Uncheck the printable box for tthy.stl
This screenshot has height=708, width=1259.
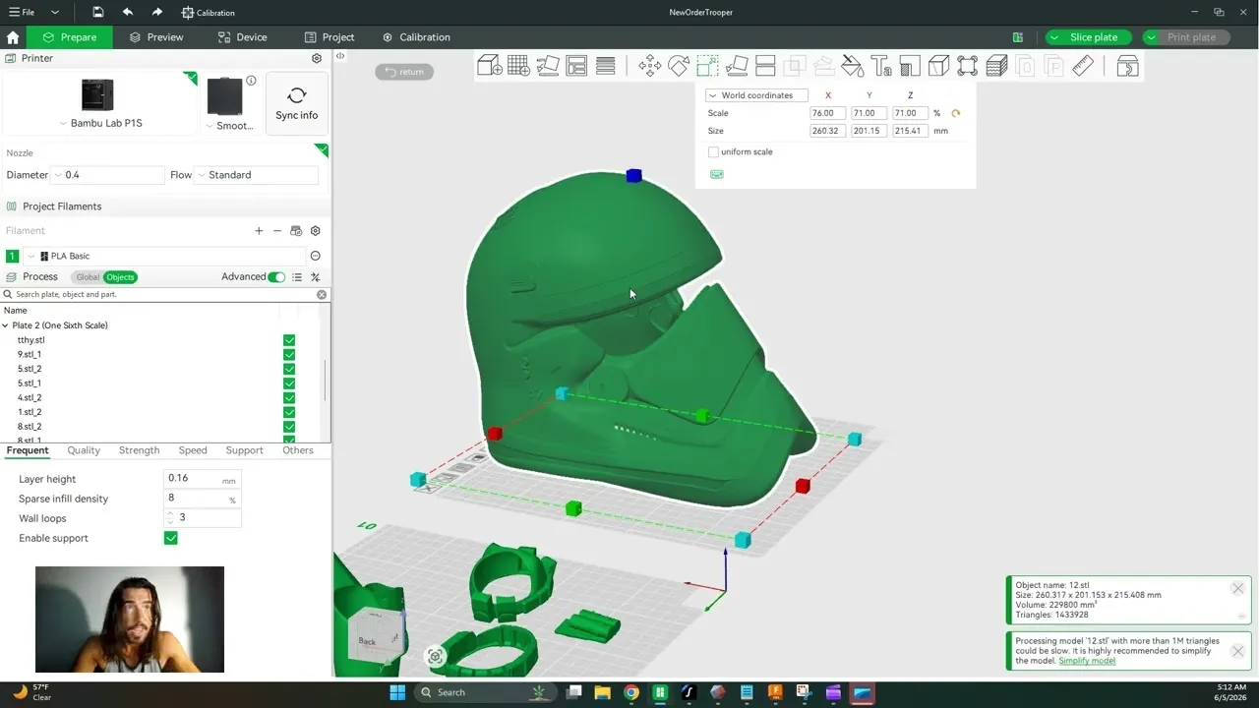click(x=289, y=340)
